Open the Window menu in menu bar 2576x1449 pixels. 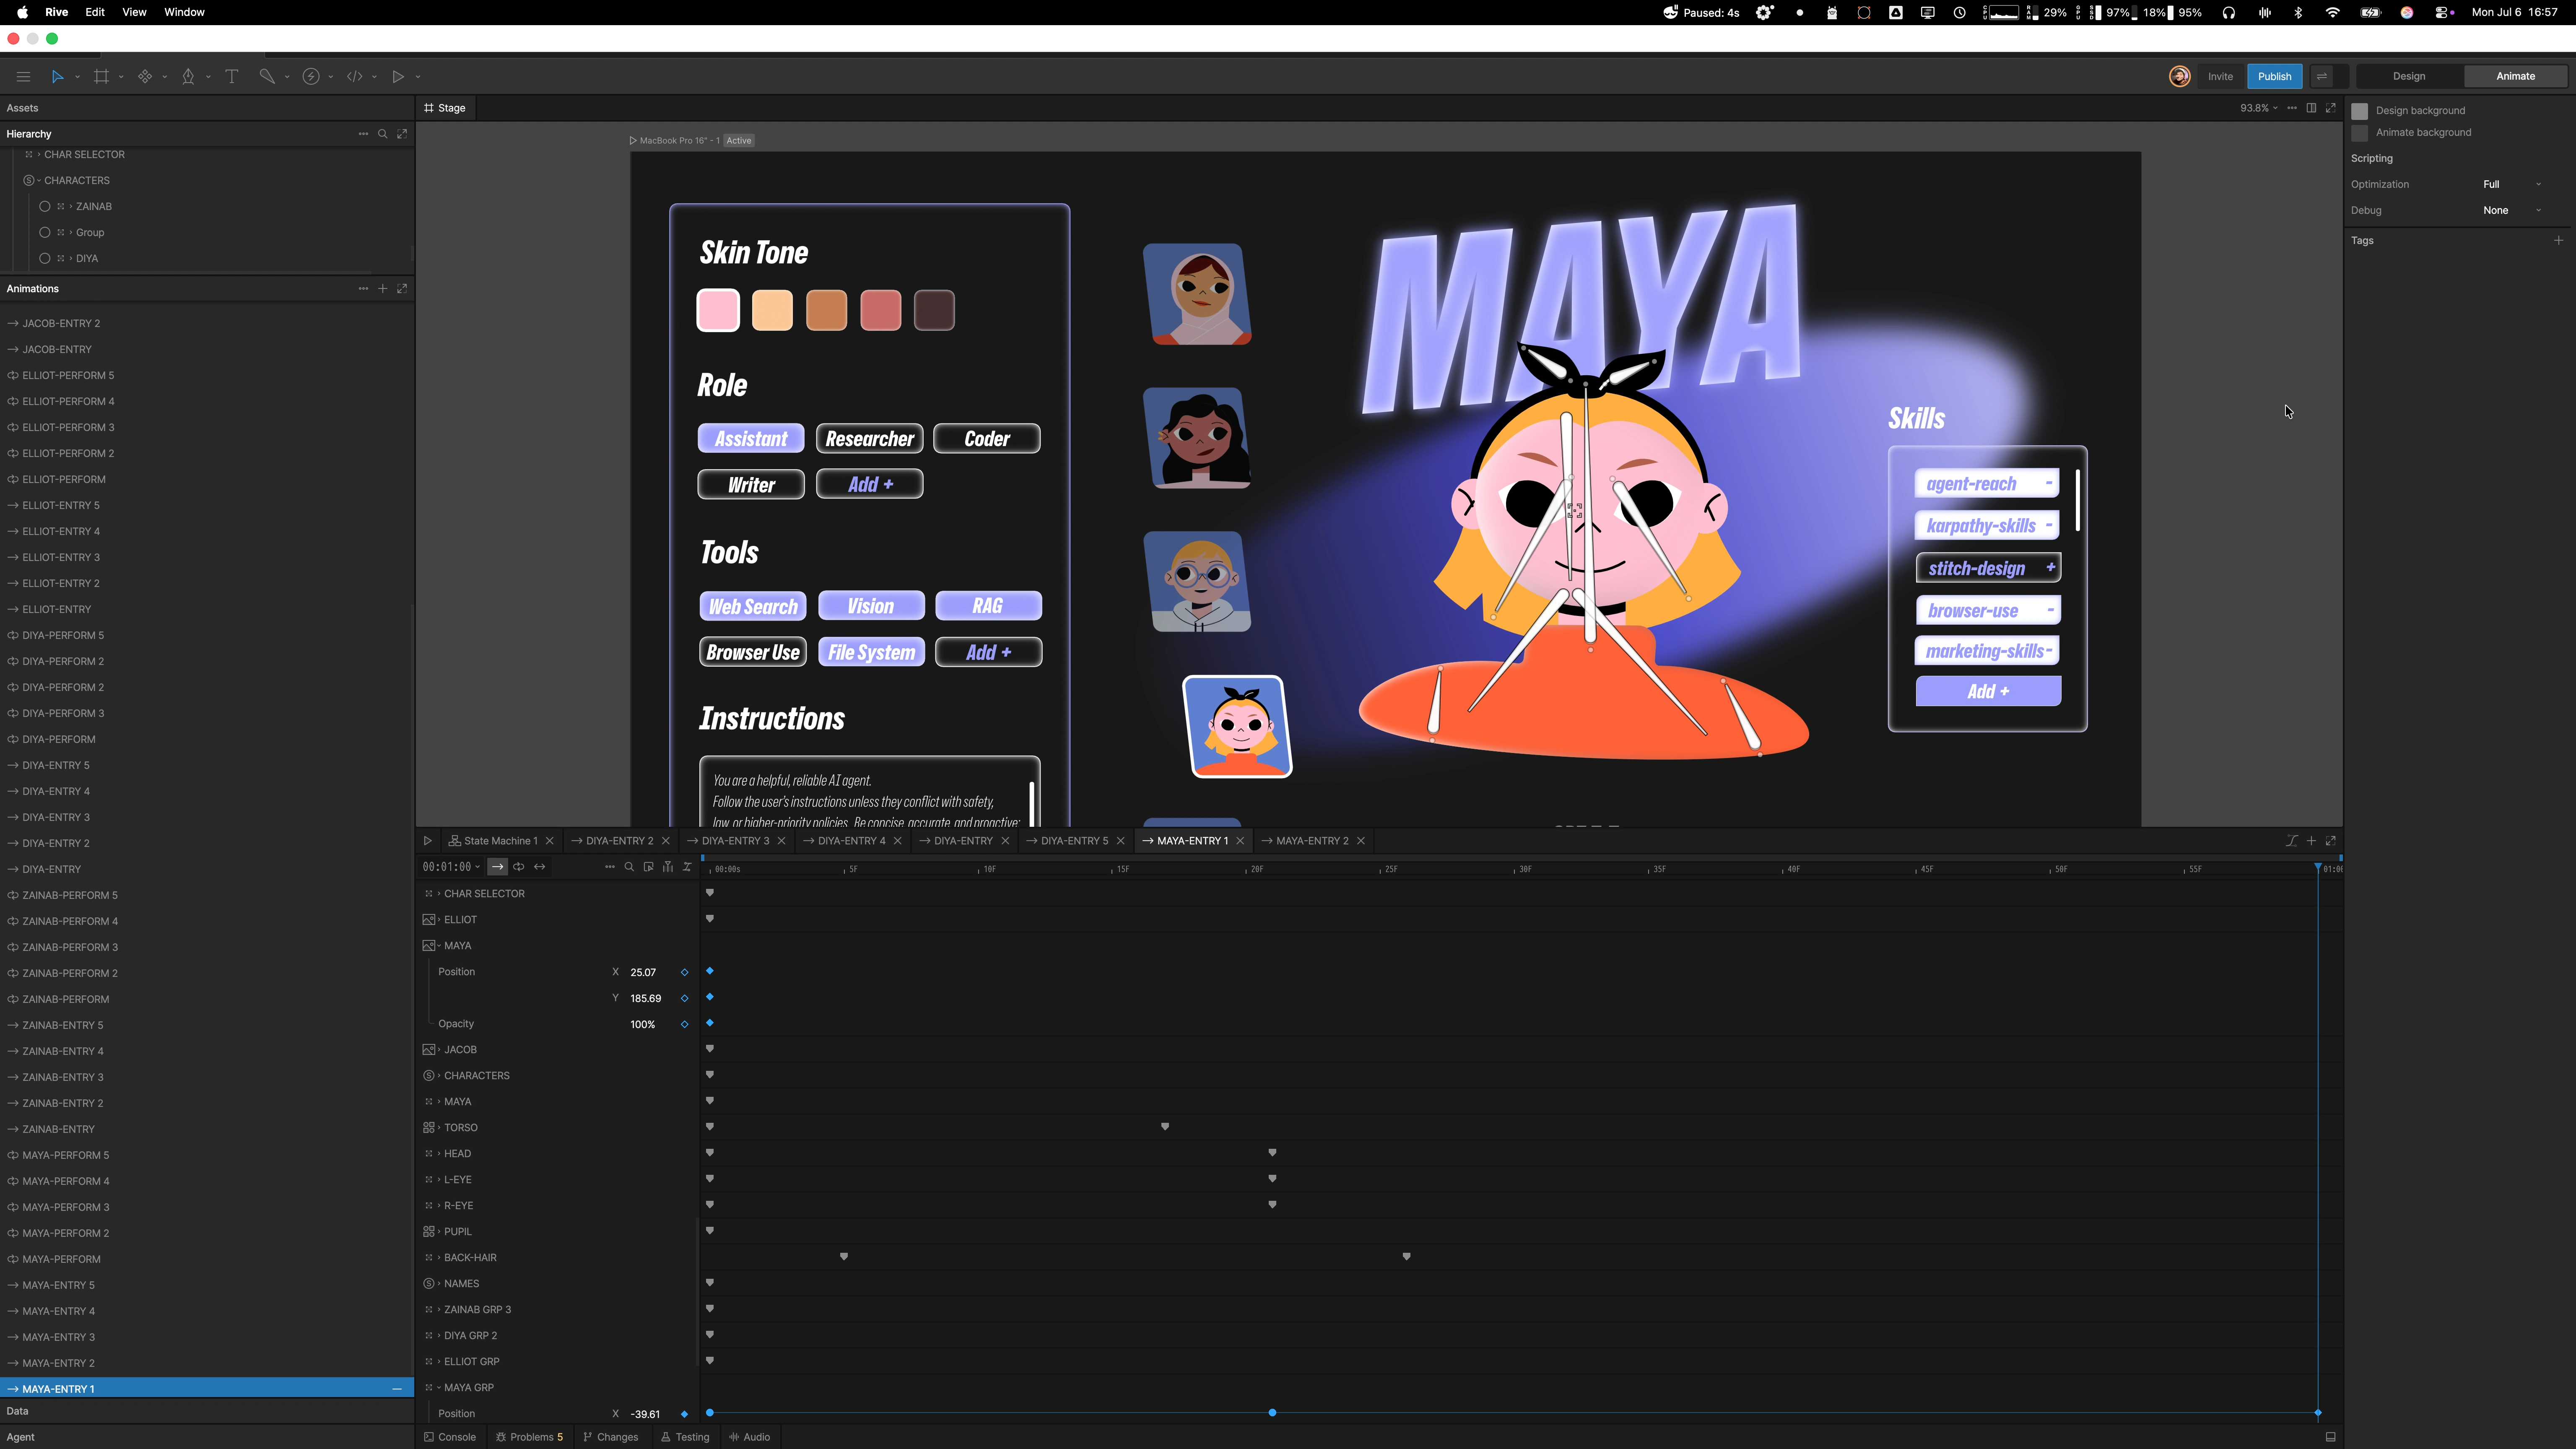click(x=184, y=12)
